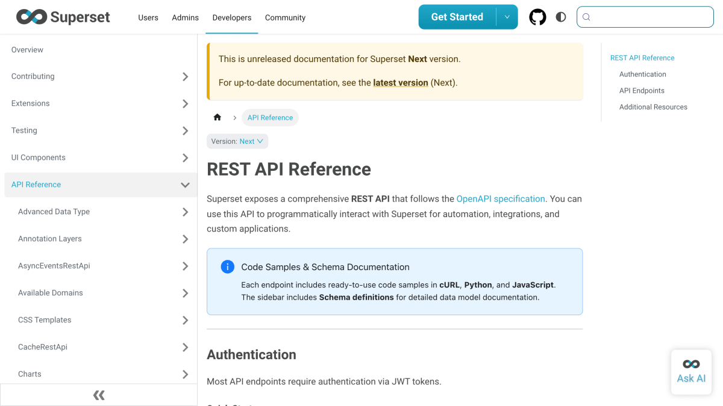This screenshot has width=723, height=406.
Task: Click the search field
Action: click(x=645, y=17)
